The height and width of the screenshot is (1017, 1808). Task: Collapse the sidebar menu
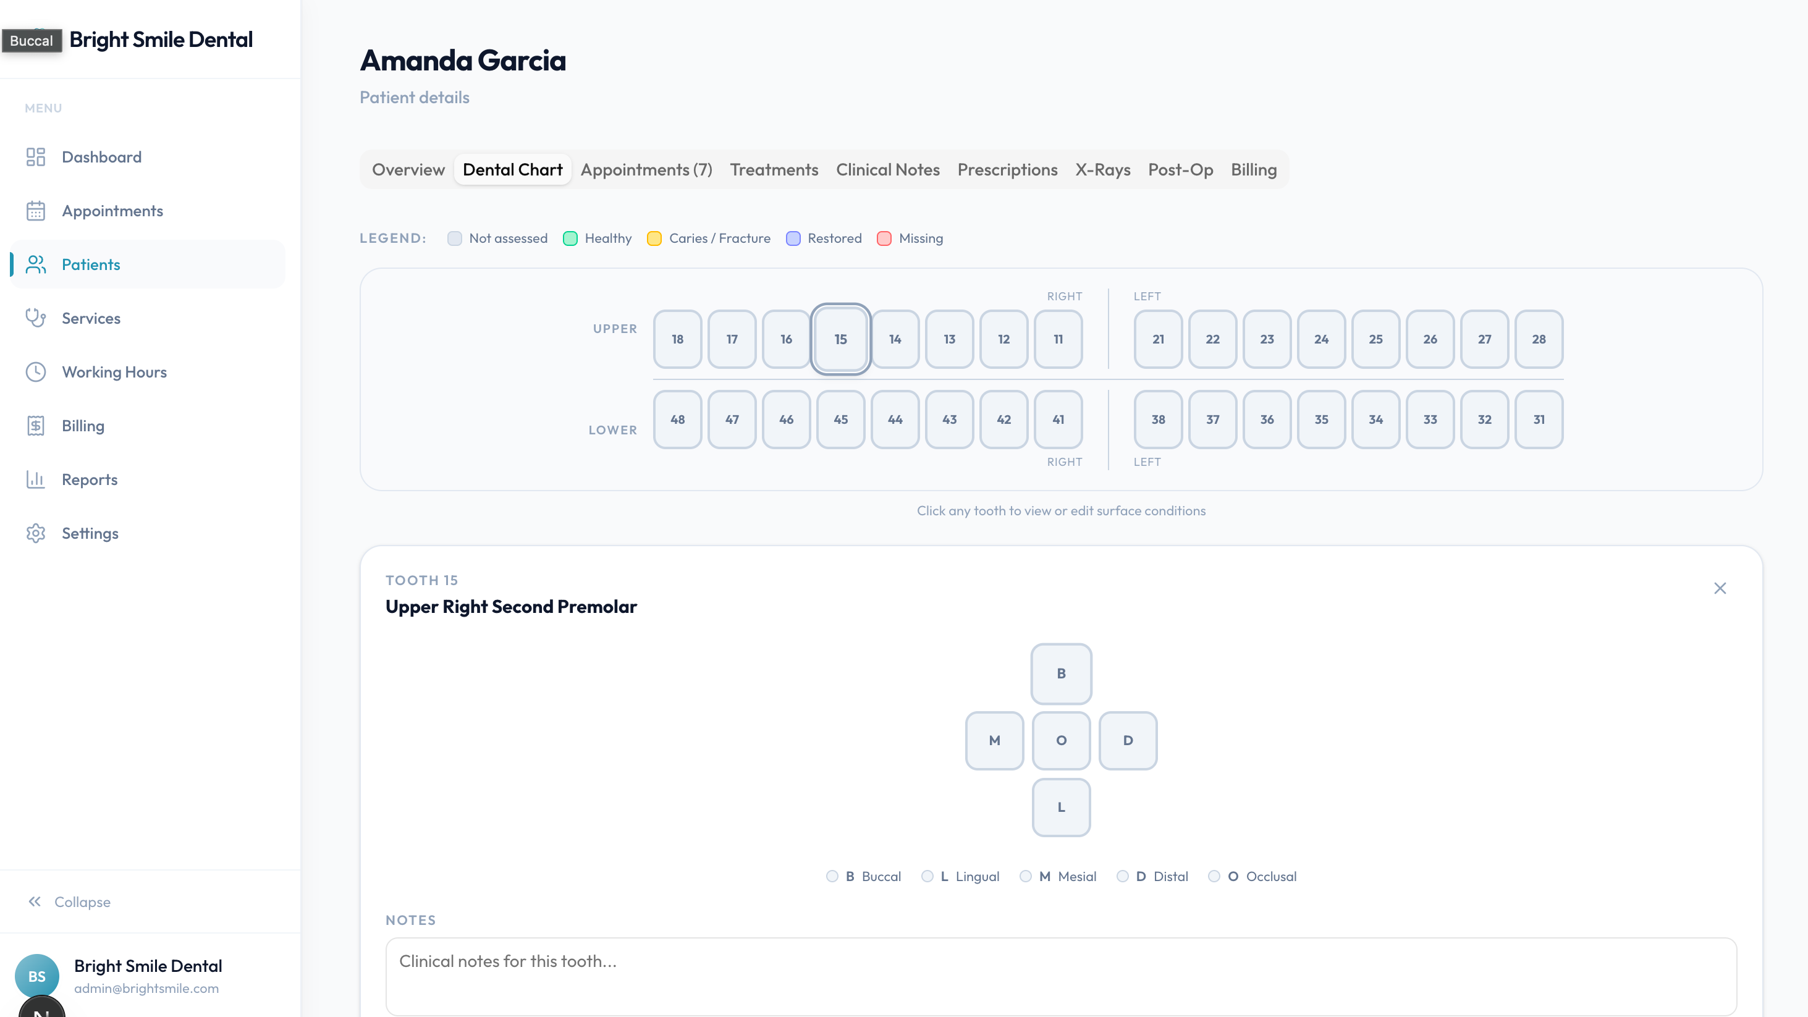click(x=69, y=902)
